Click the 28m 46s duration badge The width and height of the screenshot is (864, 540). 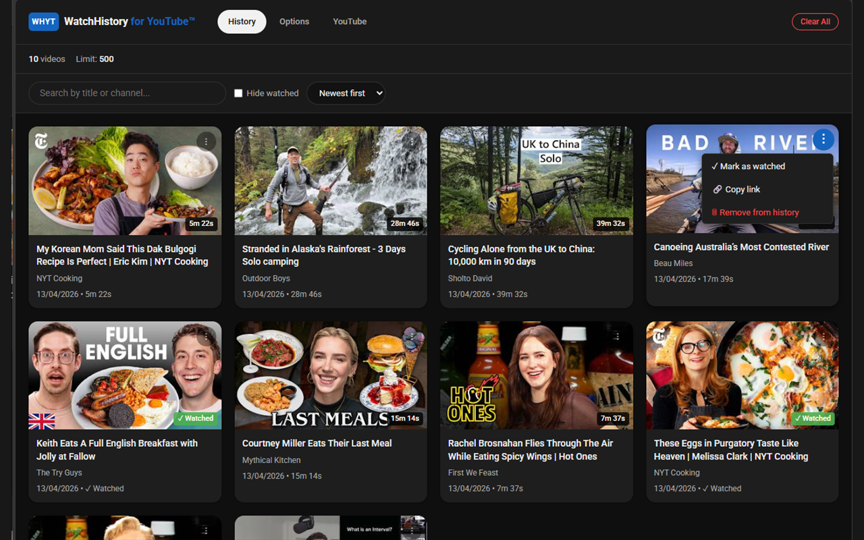[405, 223]
